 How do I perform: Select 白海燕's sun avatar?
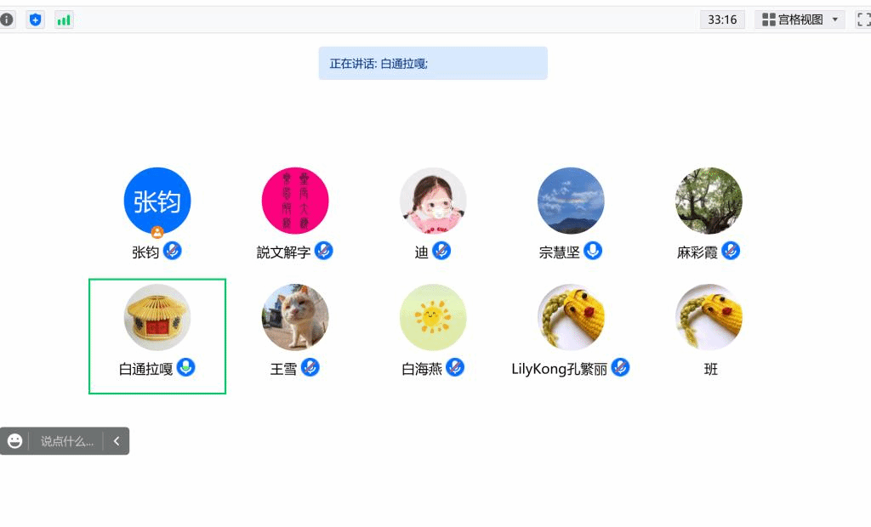[x=433, y=317]
